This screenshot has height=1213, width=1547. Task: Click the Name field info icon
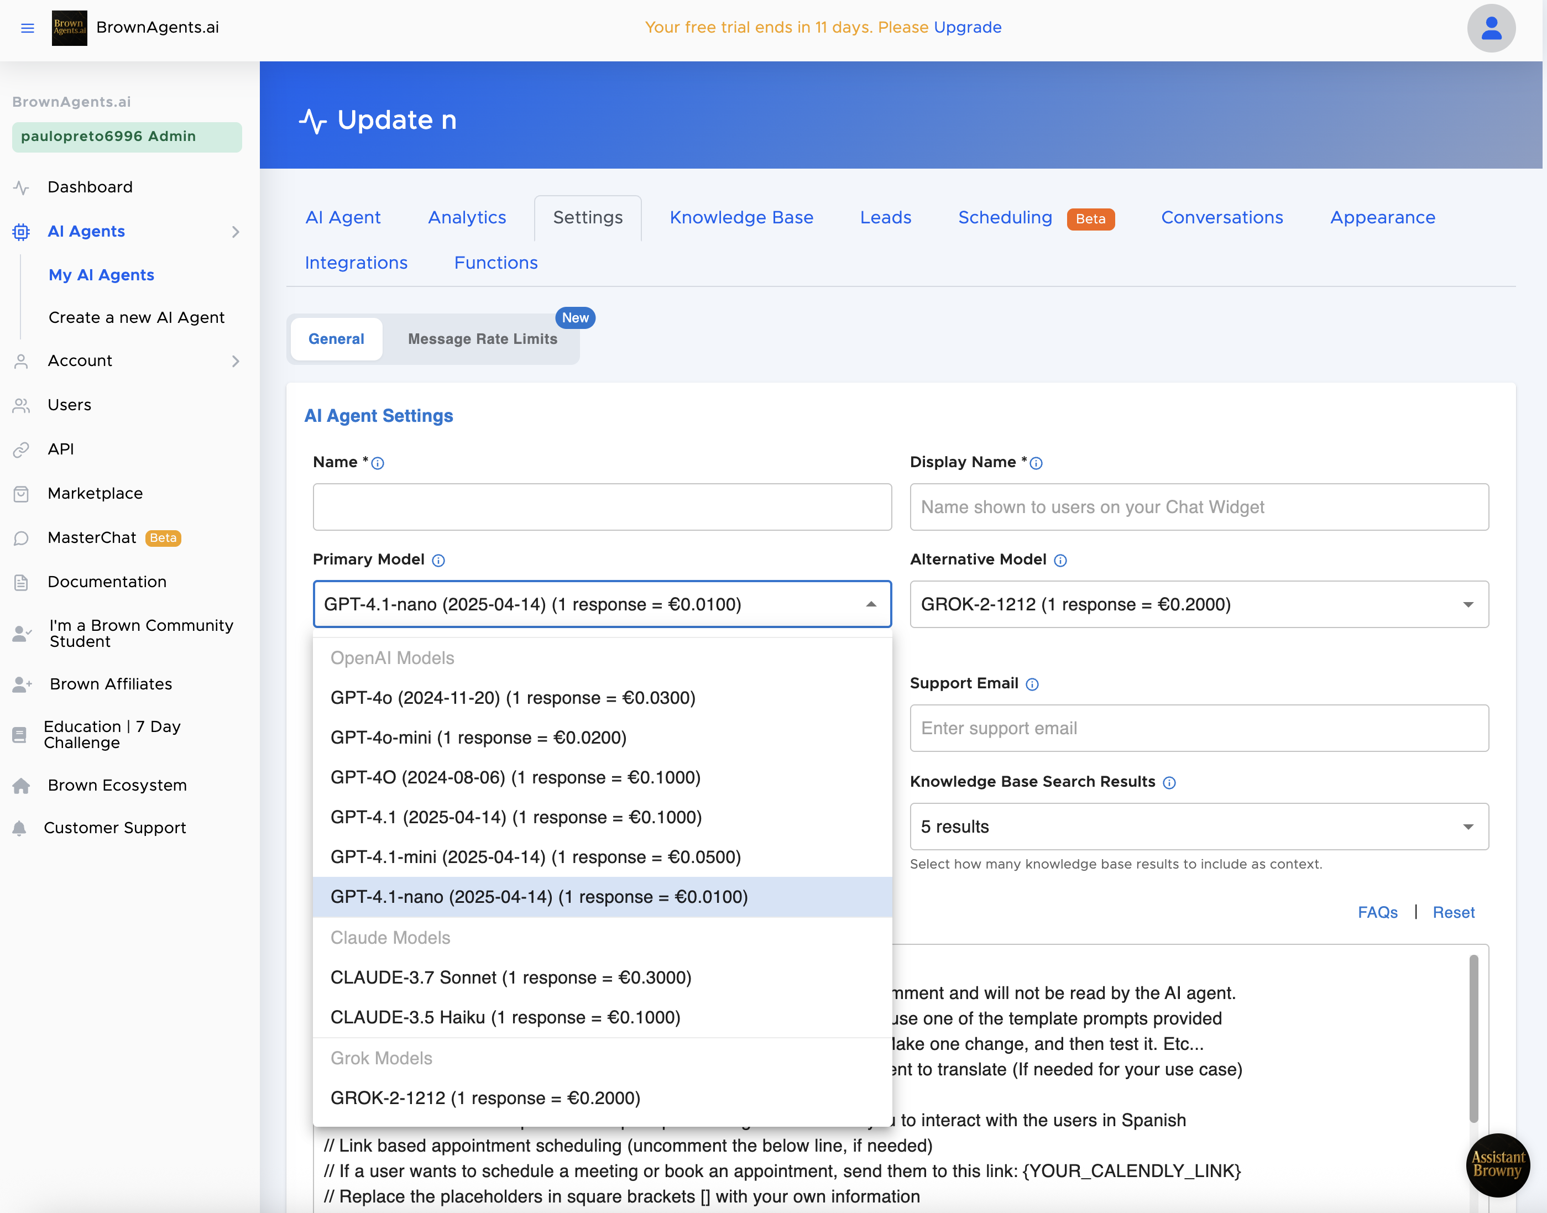coord(378,463)
